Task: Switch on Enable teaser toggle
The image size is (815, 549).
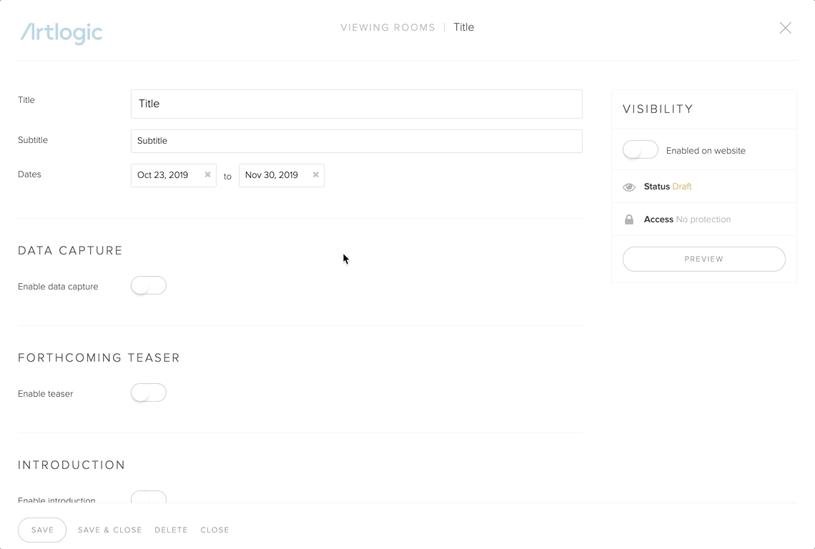Action: point(149,392)
